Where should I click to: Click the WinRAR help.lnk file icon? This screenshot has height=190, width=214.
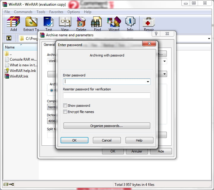click(7, 70)
